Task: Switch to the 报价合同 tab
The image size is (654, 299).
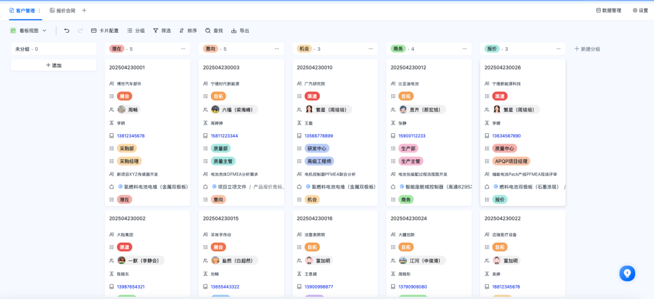Action: click(62, 10)
